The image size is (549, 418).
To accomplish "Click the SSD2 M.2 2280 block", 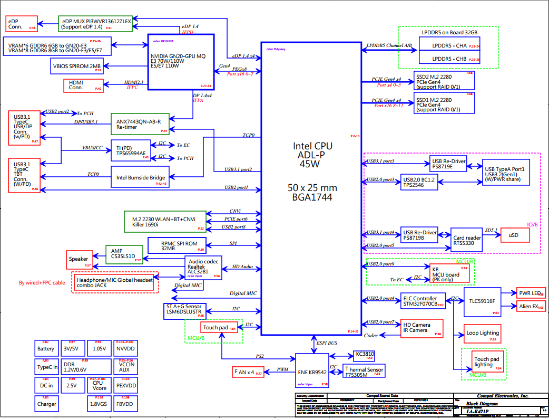I will point(444,81).
